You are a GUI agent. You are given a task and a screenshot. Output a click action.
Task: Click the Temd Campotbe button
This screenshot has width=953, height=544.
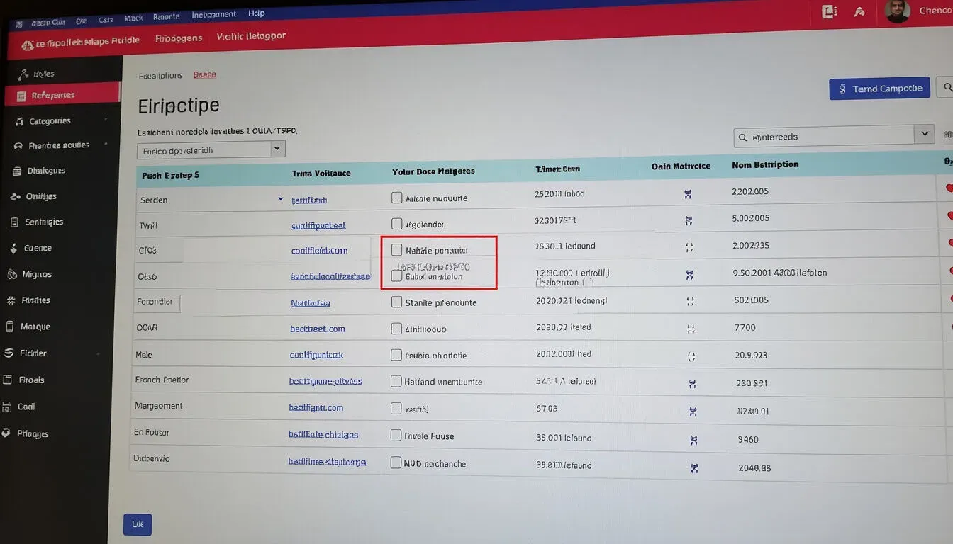tap(879, 89)
